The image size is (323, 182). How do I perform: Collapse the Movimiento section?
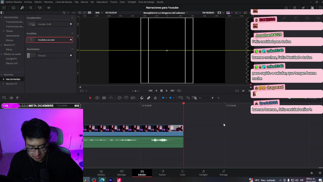pyautogui.click(x=72, y=49)
